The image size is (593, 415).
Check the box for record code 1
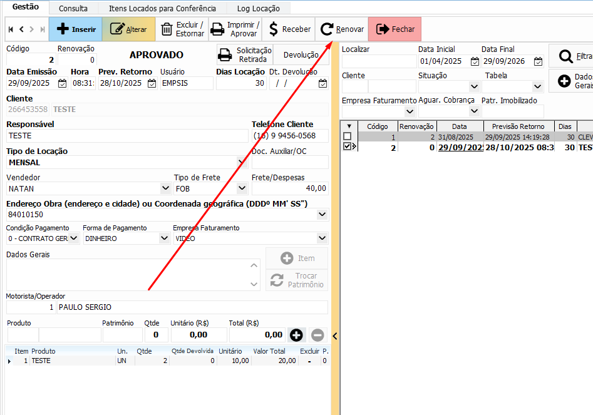click(x=347, y=136)
